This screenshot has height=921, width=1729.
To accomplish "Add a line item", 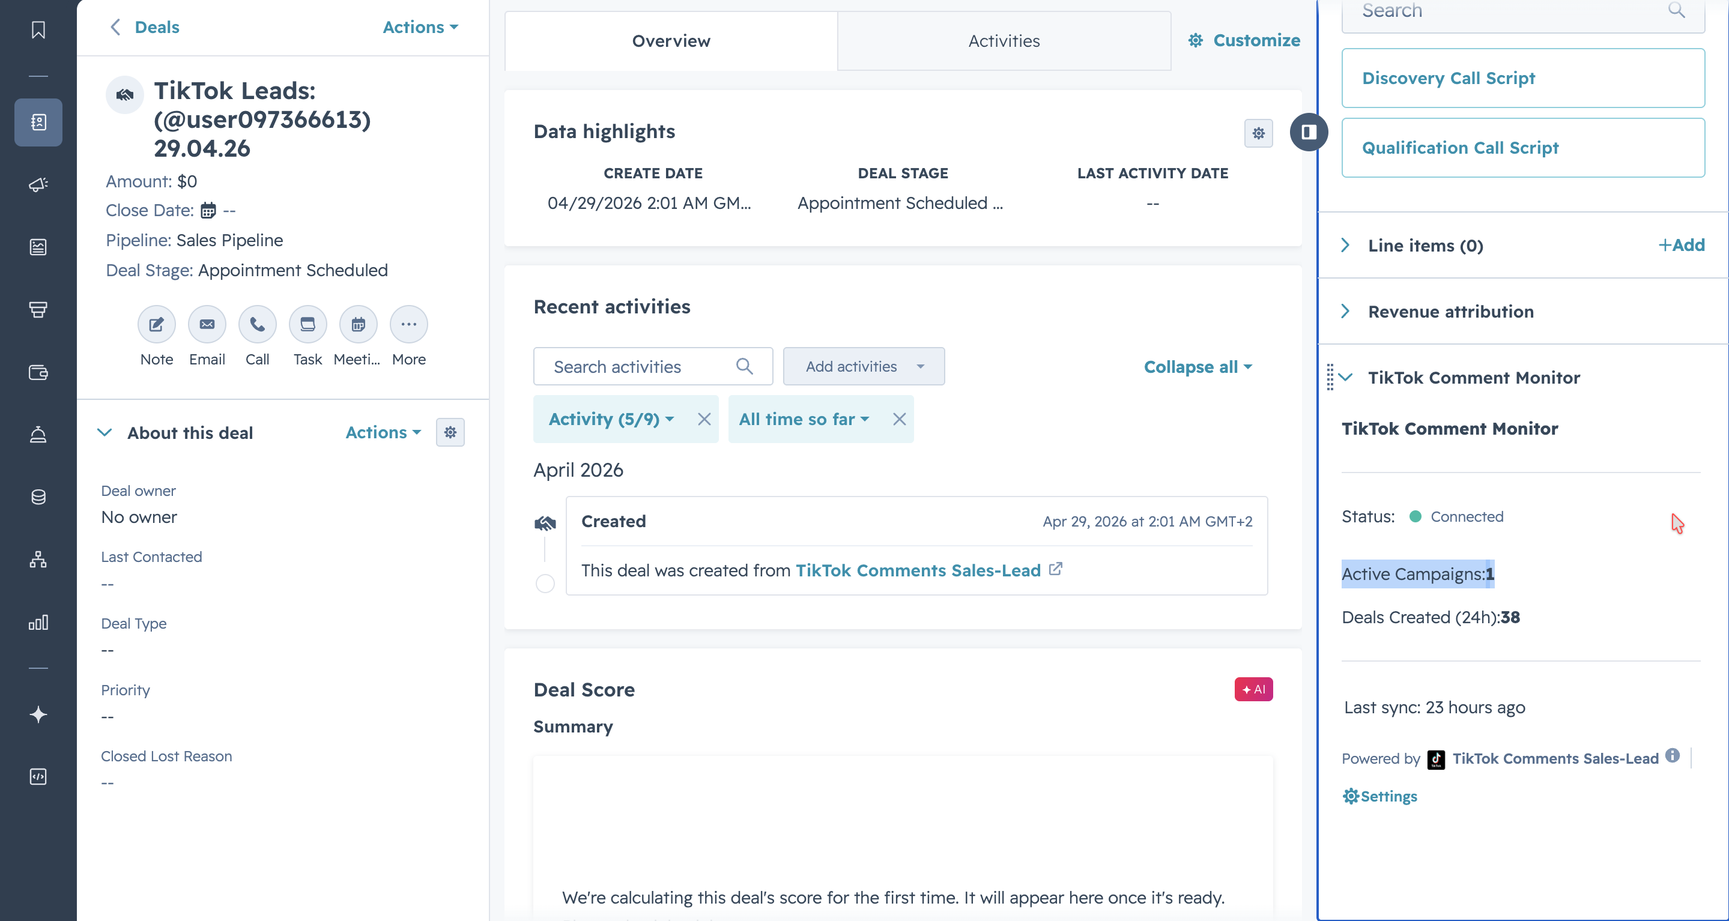I will click(x=1682, y=245).
